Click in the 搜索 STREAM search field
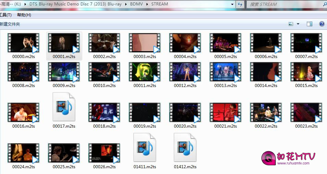 (281, 4)
